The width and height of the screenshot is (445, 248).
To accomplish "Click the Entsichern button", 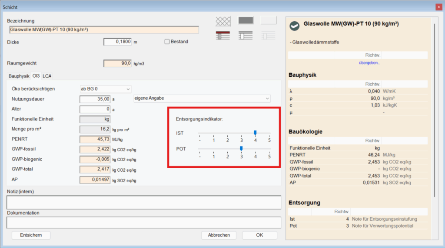I will pos(31,235).
